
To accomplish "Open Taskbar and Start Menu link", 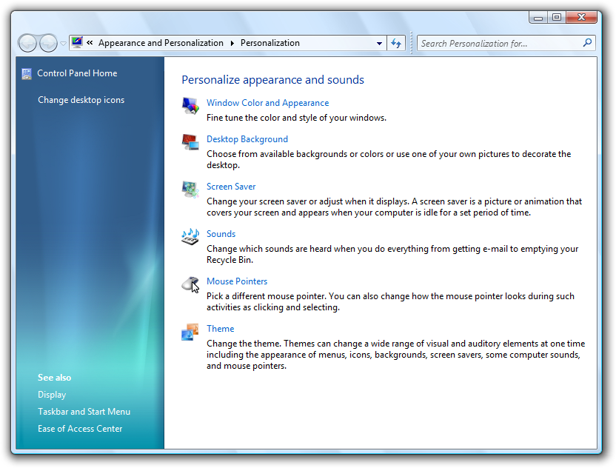I will coord(84,412).
